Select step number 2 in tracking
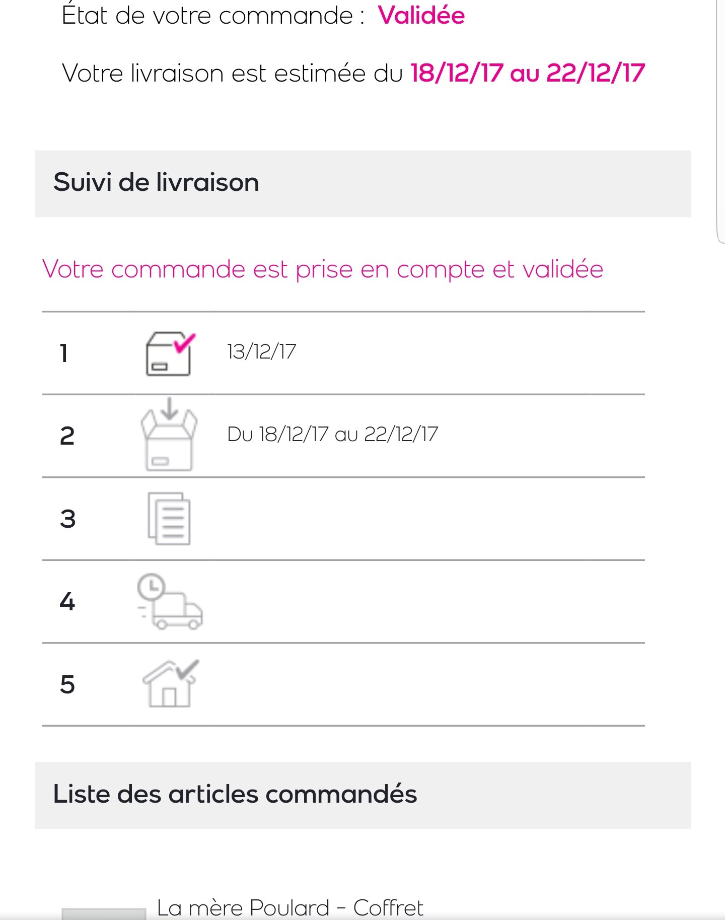The height and width of the screenshot is (920, 725). (x=67, y=436)
